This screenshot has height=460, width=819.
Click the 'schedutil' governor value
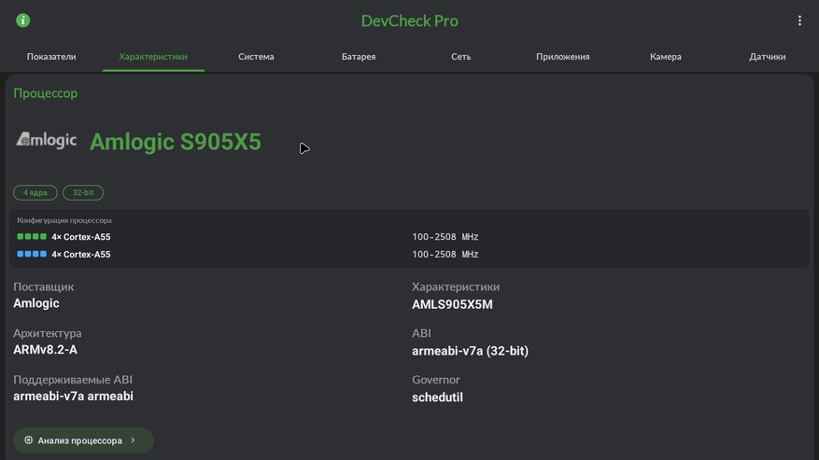click(x=437, y=397)
